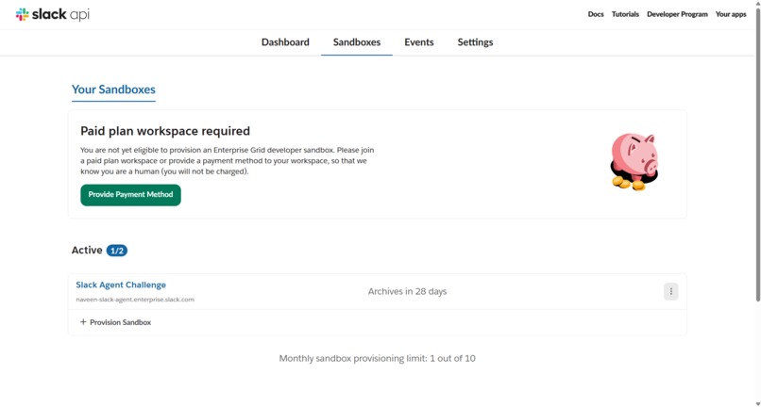Click the 1/2 active sandboxes badge
761x407 pixels.
point(117,251)
